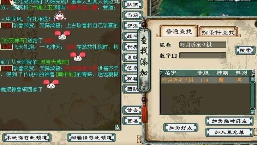Open the 帮派 chat channel tab
The image size is (257, 145).
coord(132,26)
